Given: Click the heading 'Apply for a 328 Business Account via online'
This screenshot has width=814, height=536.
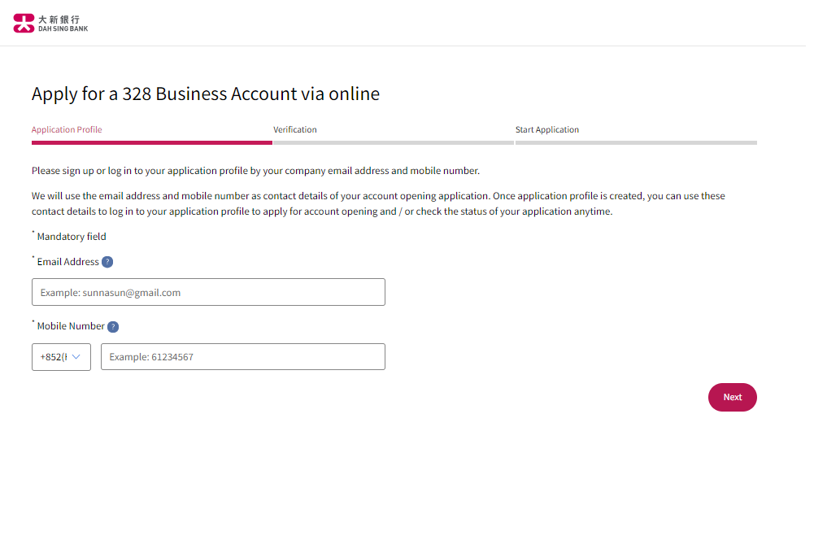Looking at the screenshot, I should (x=206, y=94).
